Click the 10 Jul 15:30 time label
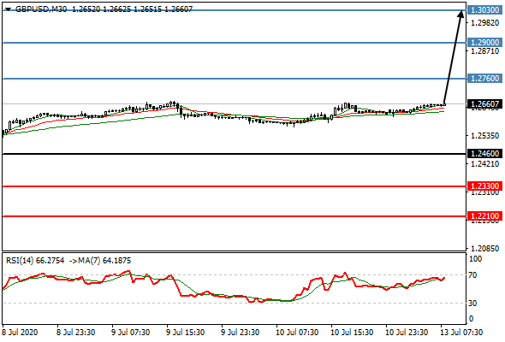505x342 pixels. pos(352,333)
